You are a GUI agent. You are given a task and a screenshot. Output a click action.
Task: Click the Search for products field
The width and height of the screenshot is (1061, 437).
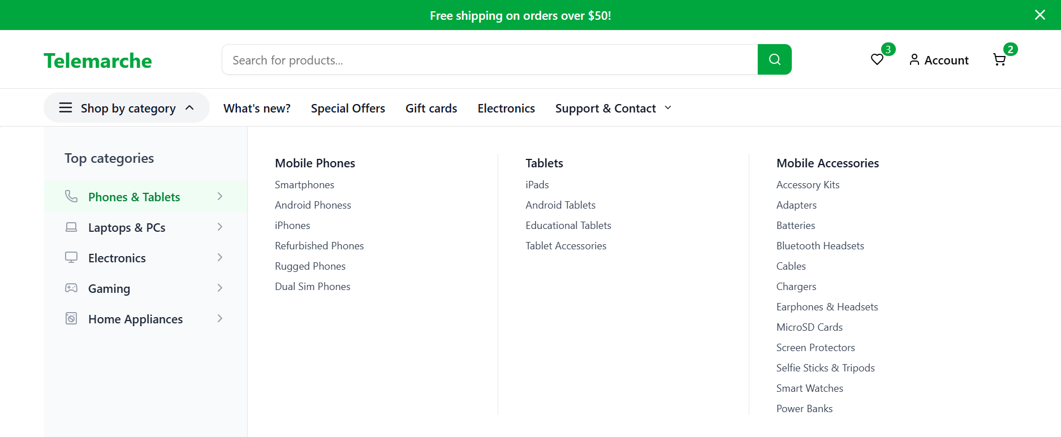[489, 60]
